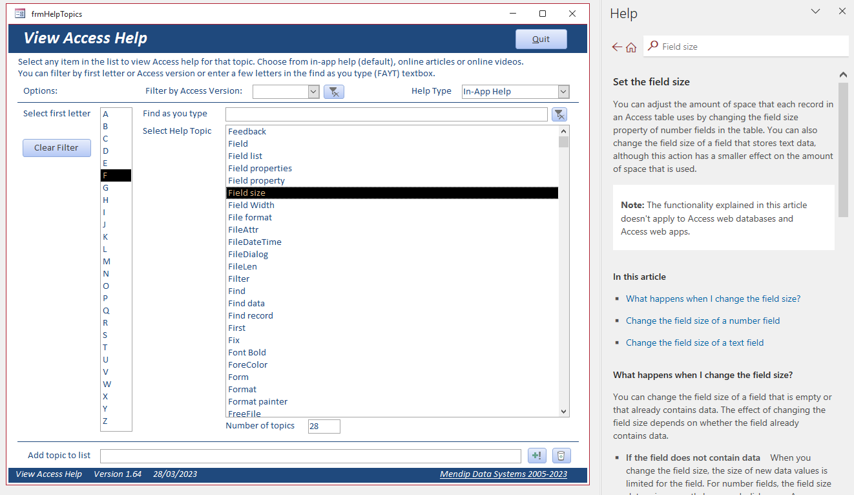854x495 pixels.
Task: Click the add topic plus icon
Action: click(537, 456)
